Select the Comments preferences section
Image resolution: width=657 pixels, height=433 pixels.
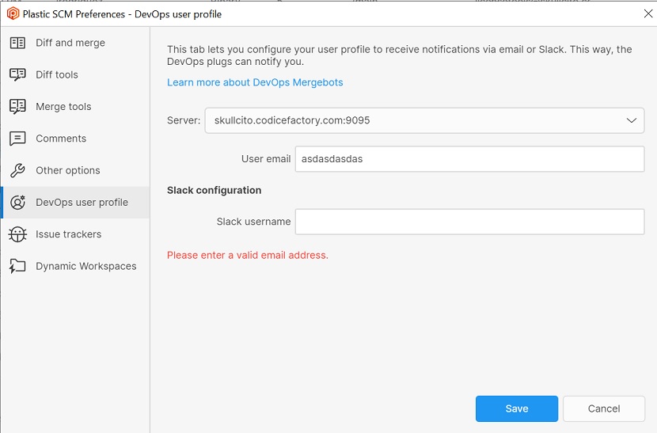pyautogui.click(x=61, y=139)
